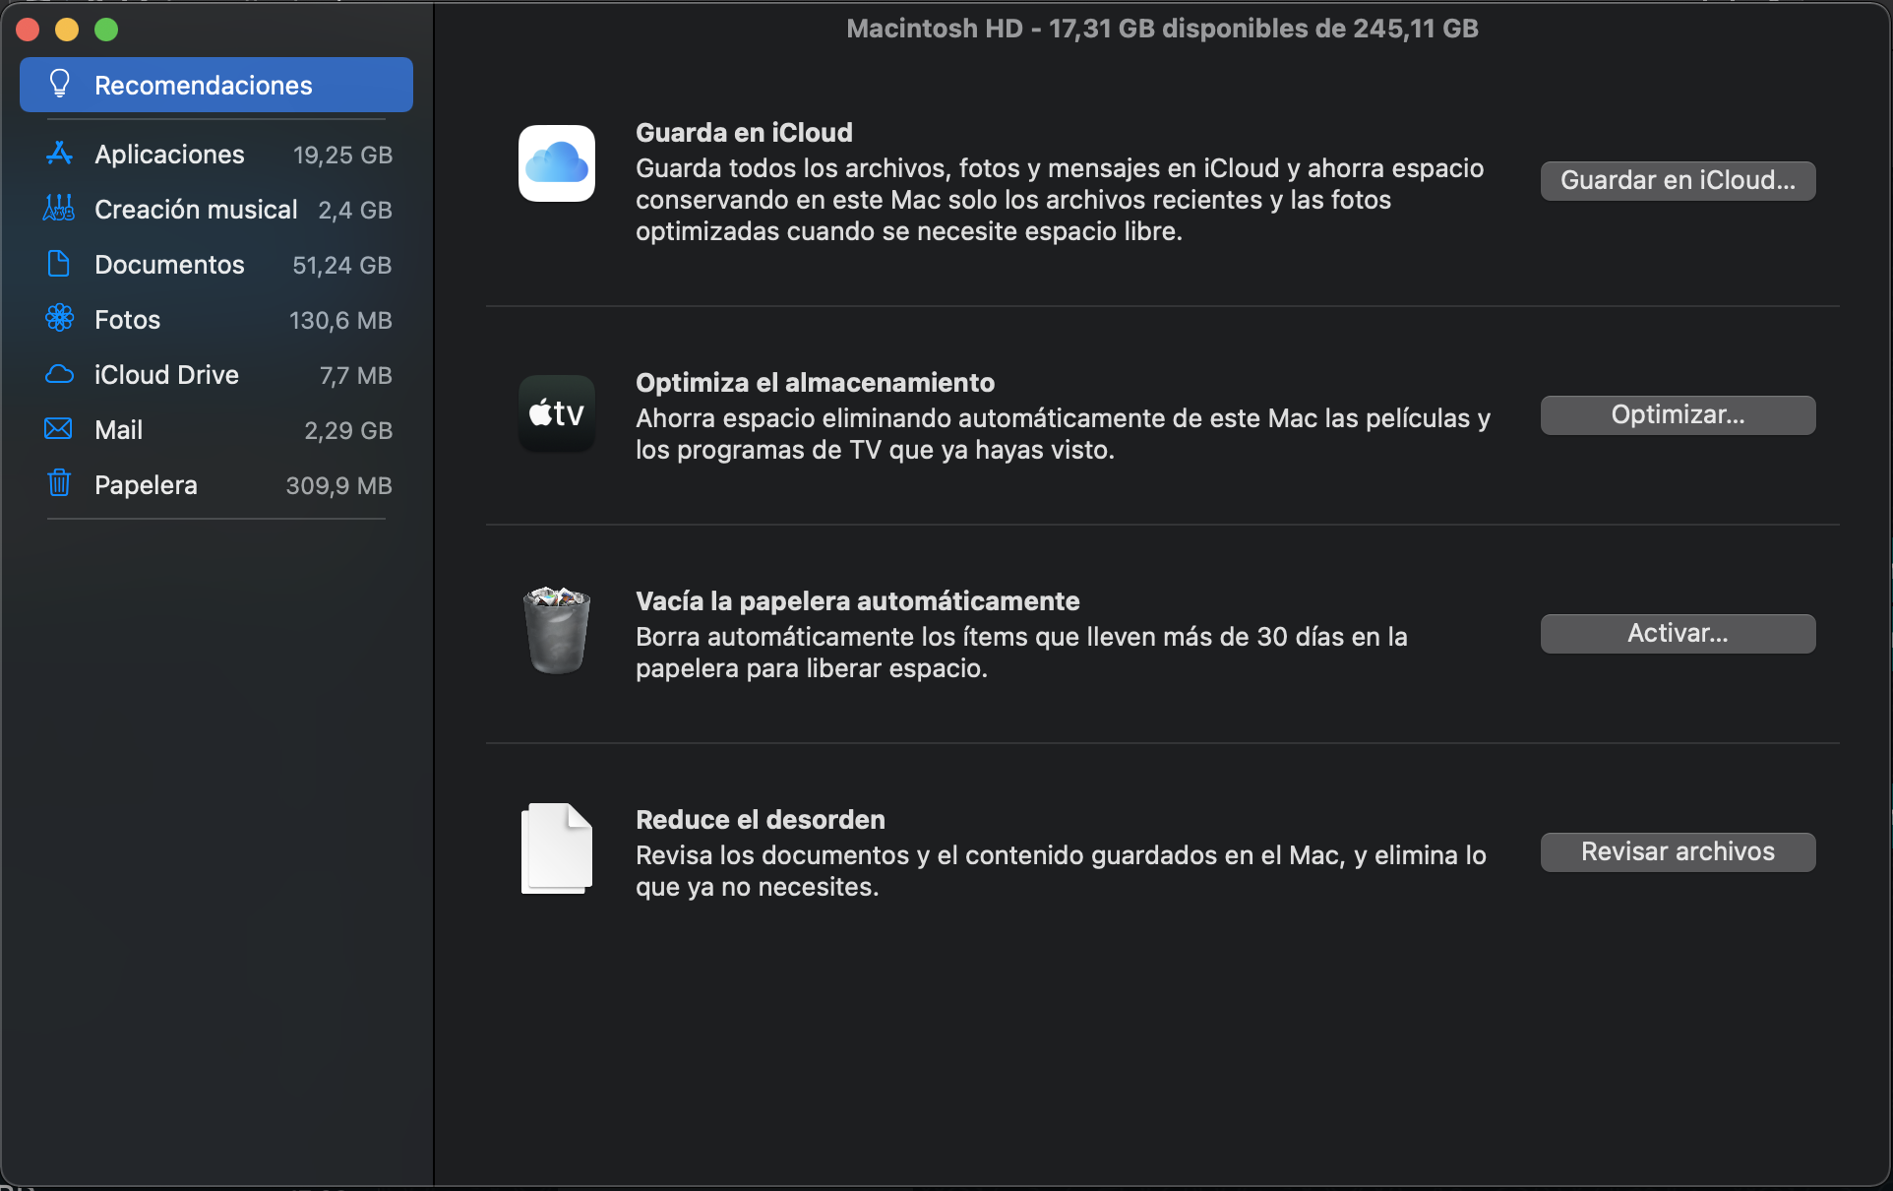Select Recomendaciones in the sidebar

point(216,85)
